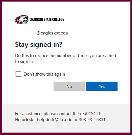Click the maroon border around the dialog
Screen dimensions: 132x135
[x=1, y=67]
